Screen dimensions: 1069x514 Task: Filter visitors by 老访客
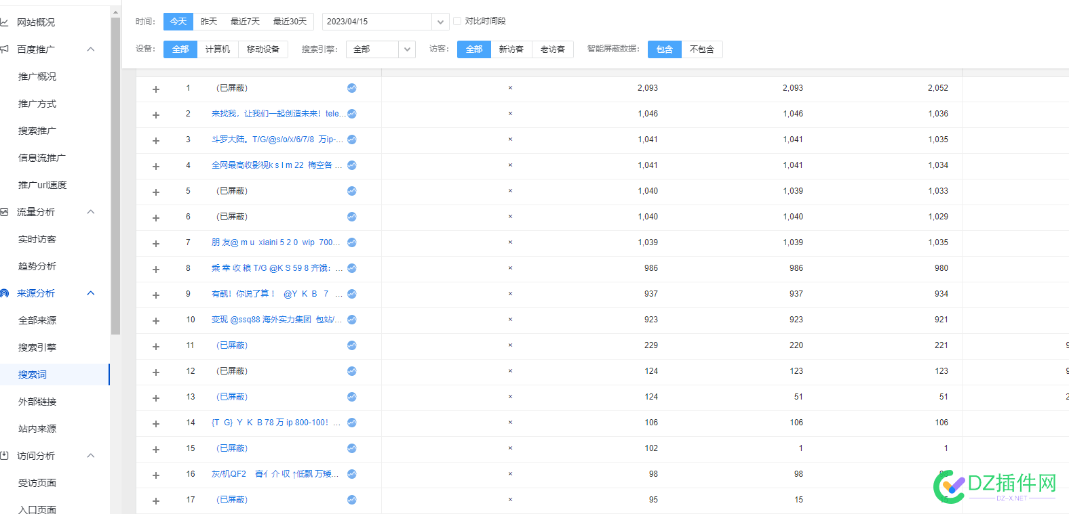553,49
